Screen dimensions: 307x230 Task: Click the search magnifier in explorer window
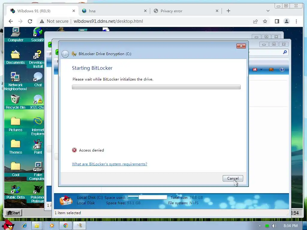pos(285,52)
